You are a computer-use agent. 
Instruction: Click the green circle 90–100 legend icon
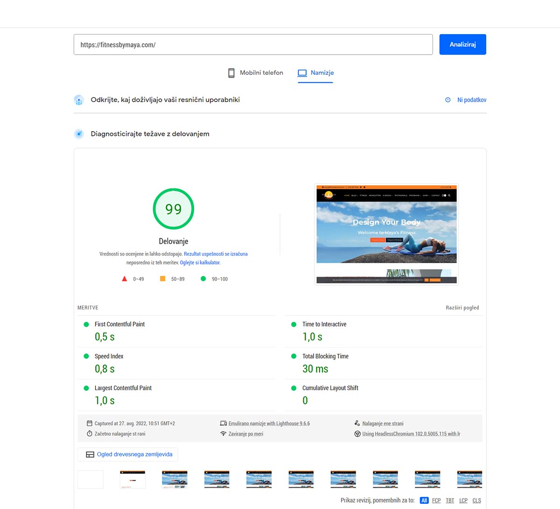[203, 279]
